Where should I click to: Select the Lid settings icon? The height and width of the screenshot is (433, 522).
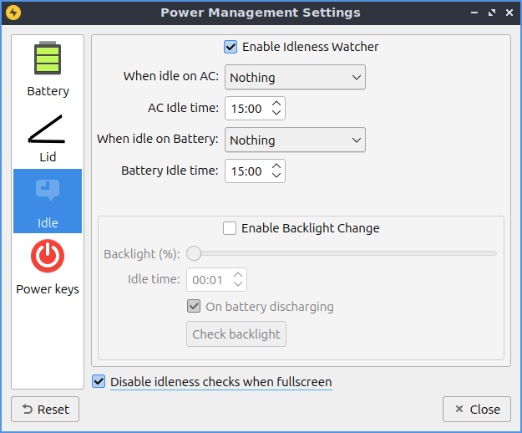48,136
